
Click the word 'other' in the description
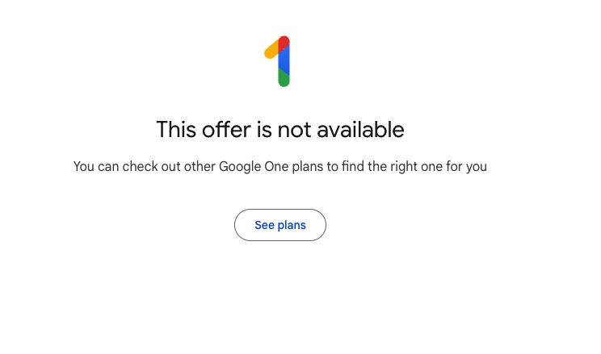click(200, 166)
